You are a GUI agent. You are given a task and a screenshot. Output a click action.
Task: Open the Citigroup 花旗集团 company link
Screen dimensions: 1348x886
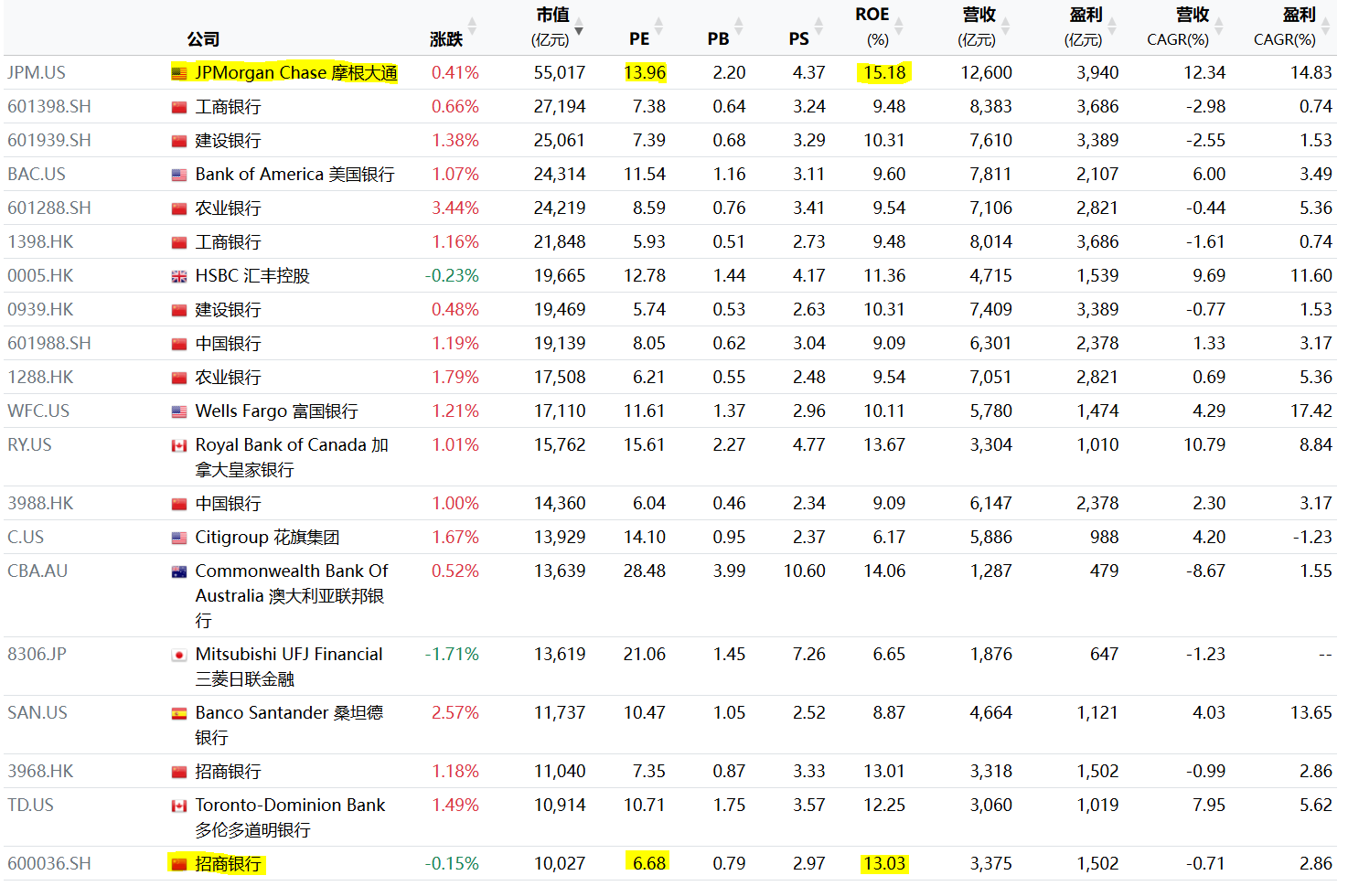(267, 538)
